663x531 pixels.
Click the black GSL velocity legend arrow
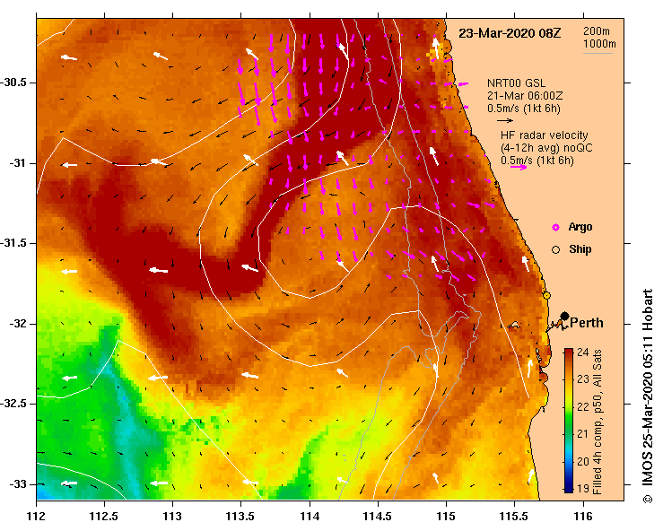[x=505, y=121]
